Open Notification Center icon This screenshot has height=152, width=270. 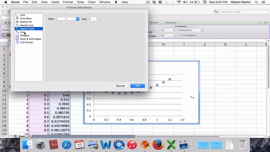coord(263,2)
